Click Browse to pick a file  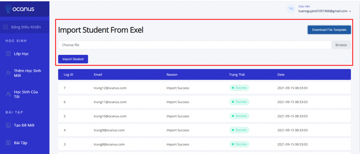(x=341, y=45)
